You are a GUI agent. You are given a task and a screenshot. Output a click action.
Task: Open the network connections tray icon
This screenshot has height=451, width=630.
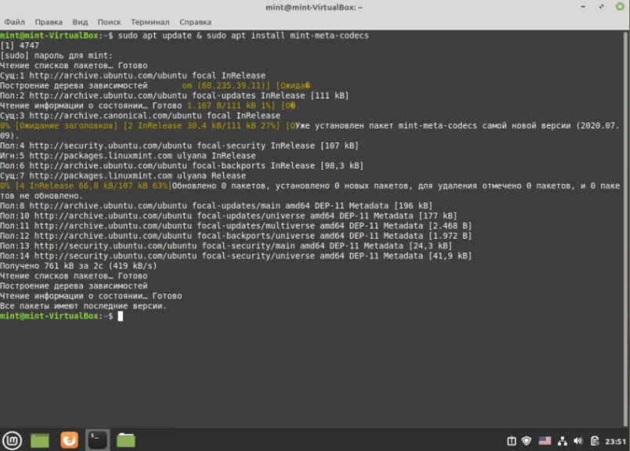point(563,441)
